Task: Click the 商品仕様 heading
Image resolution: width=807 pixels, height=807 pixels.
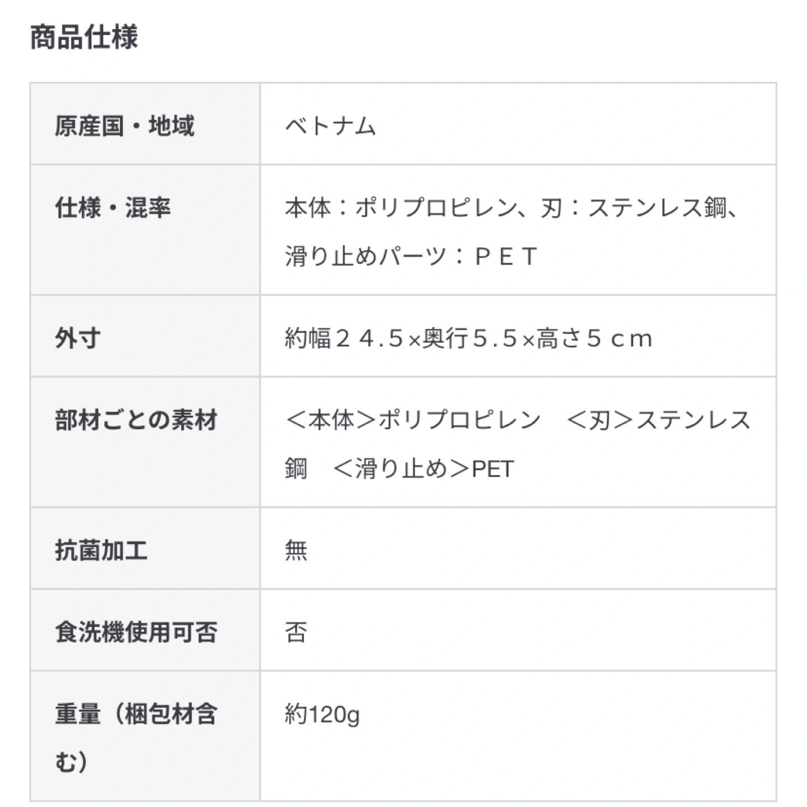Action: pyautogui.click(x=84, y=38)
